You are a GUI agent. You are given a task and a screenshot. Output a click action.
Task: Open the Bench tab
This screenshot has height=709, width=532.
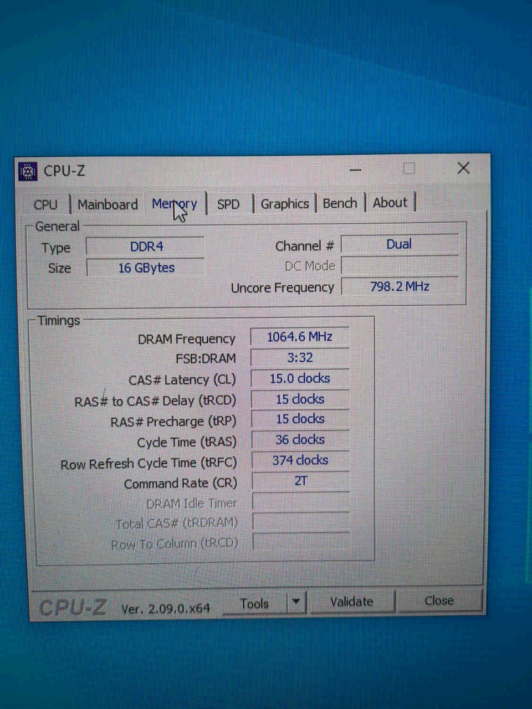pyautogui.click(x=340, y=203)
